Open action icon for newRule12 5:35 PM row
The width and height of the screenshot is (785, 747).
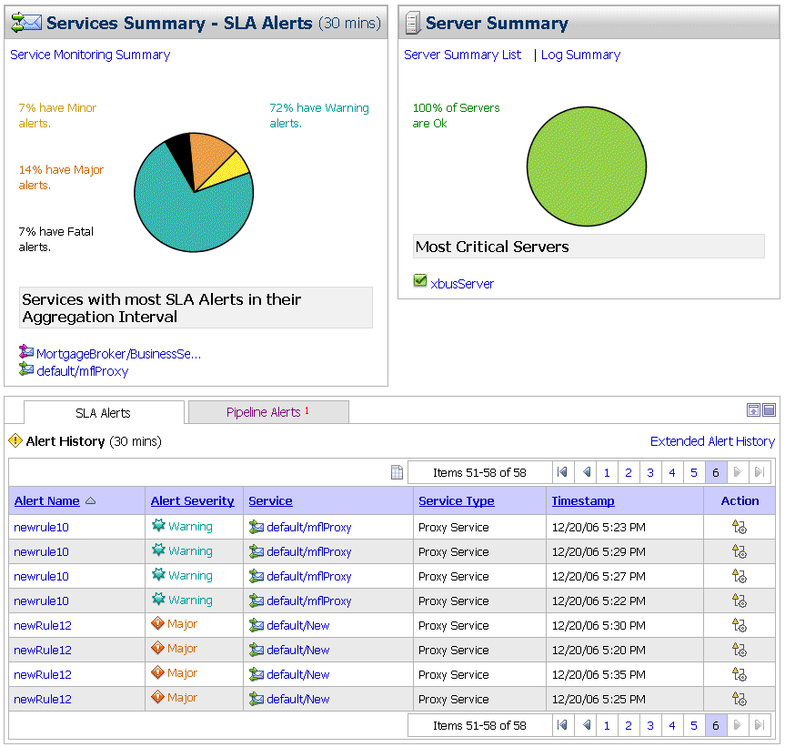coord(739,674)
